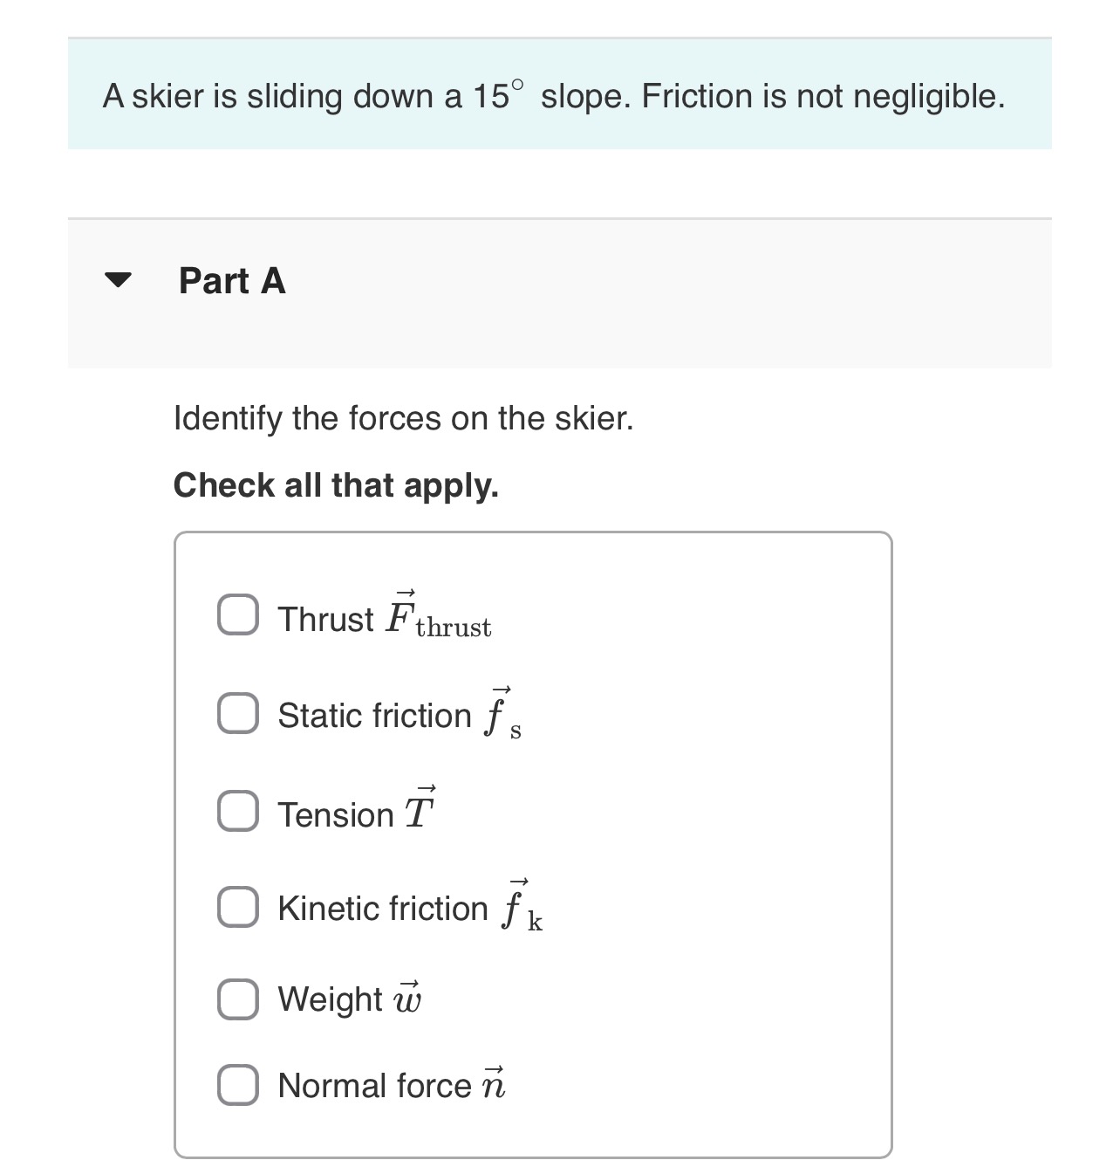Click the Check all that apply heading
Image resolution: width=1120 pixels, height=1167 pixels.
coord(337,485)
